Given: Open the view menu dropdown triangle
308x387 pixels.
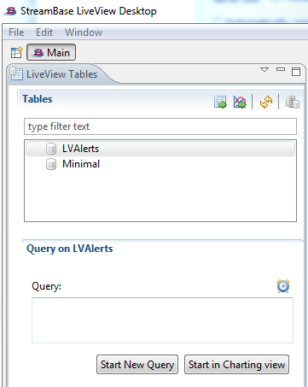Looking at the screenshot, I should pos(264,69).
